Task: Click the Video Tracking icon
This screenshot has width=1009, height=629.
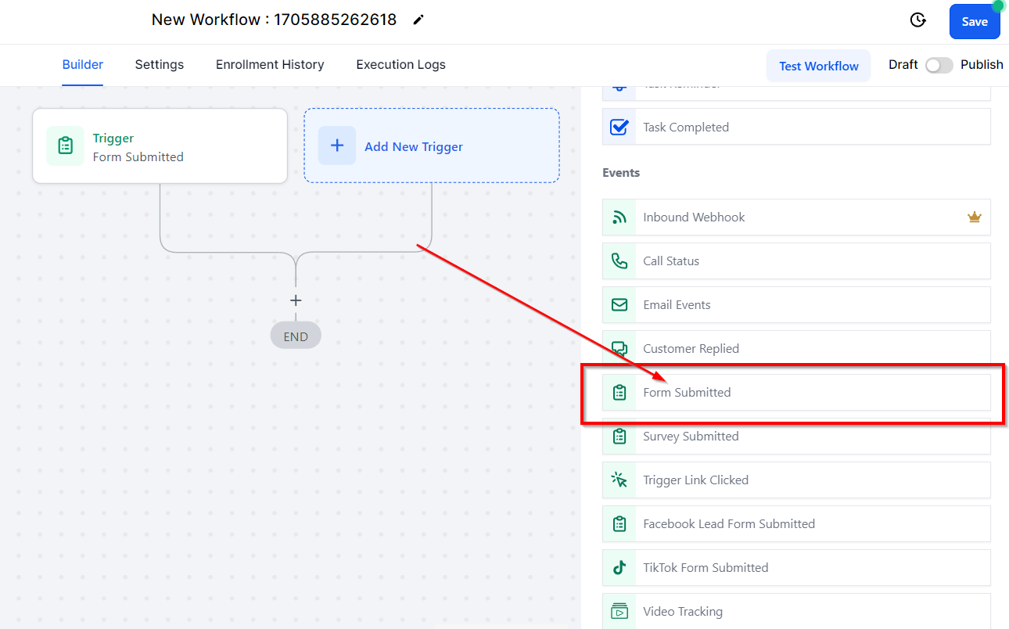Action: [619, 612]
